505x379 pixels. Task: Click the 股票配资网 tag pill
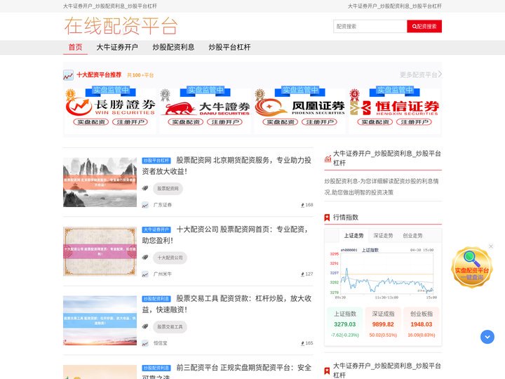click(x=168, y=189)
